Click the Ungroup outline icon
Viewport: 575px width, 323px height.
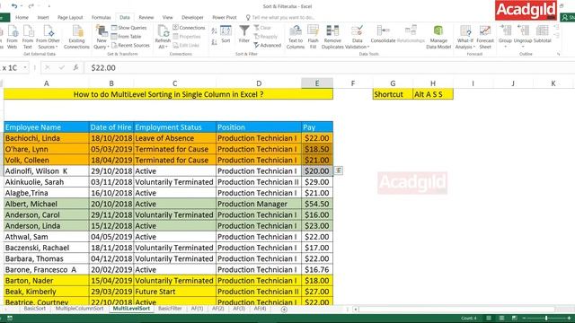pos(523,36)
